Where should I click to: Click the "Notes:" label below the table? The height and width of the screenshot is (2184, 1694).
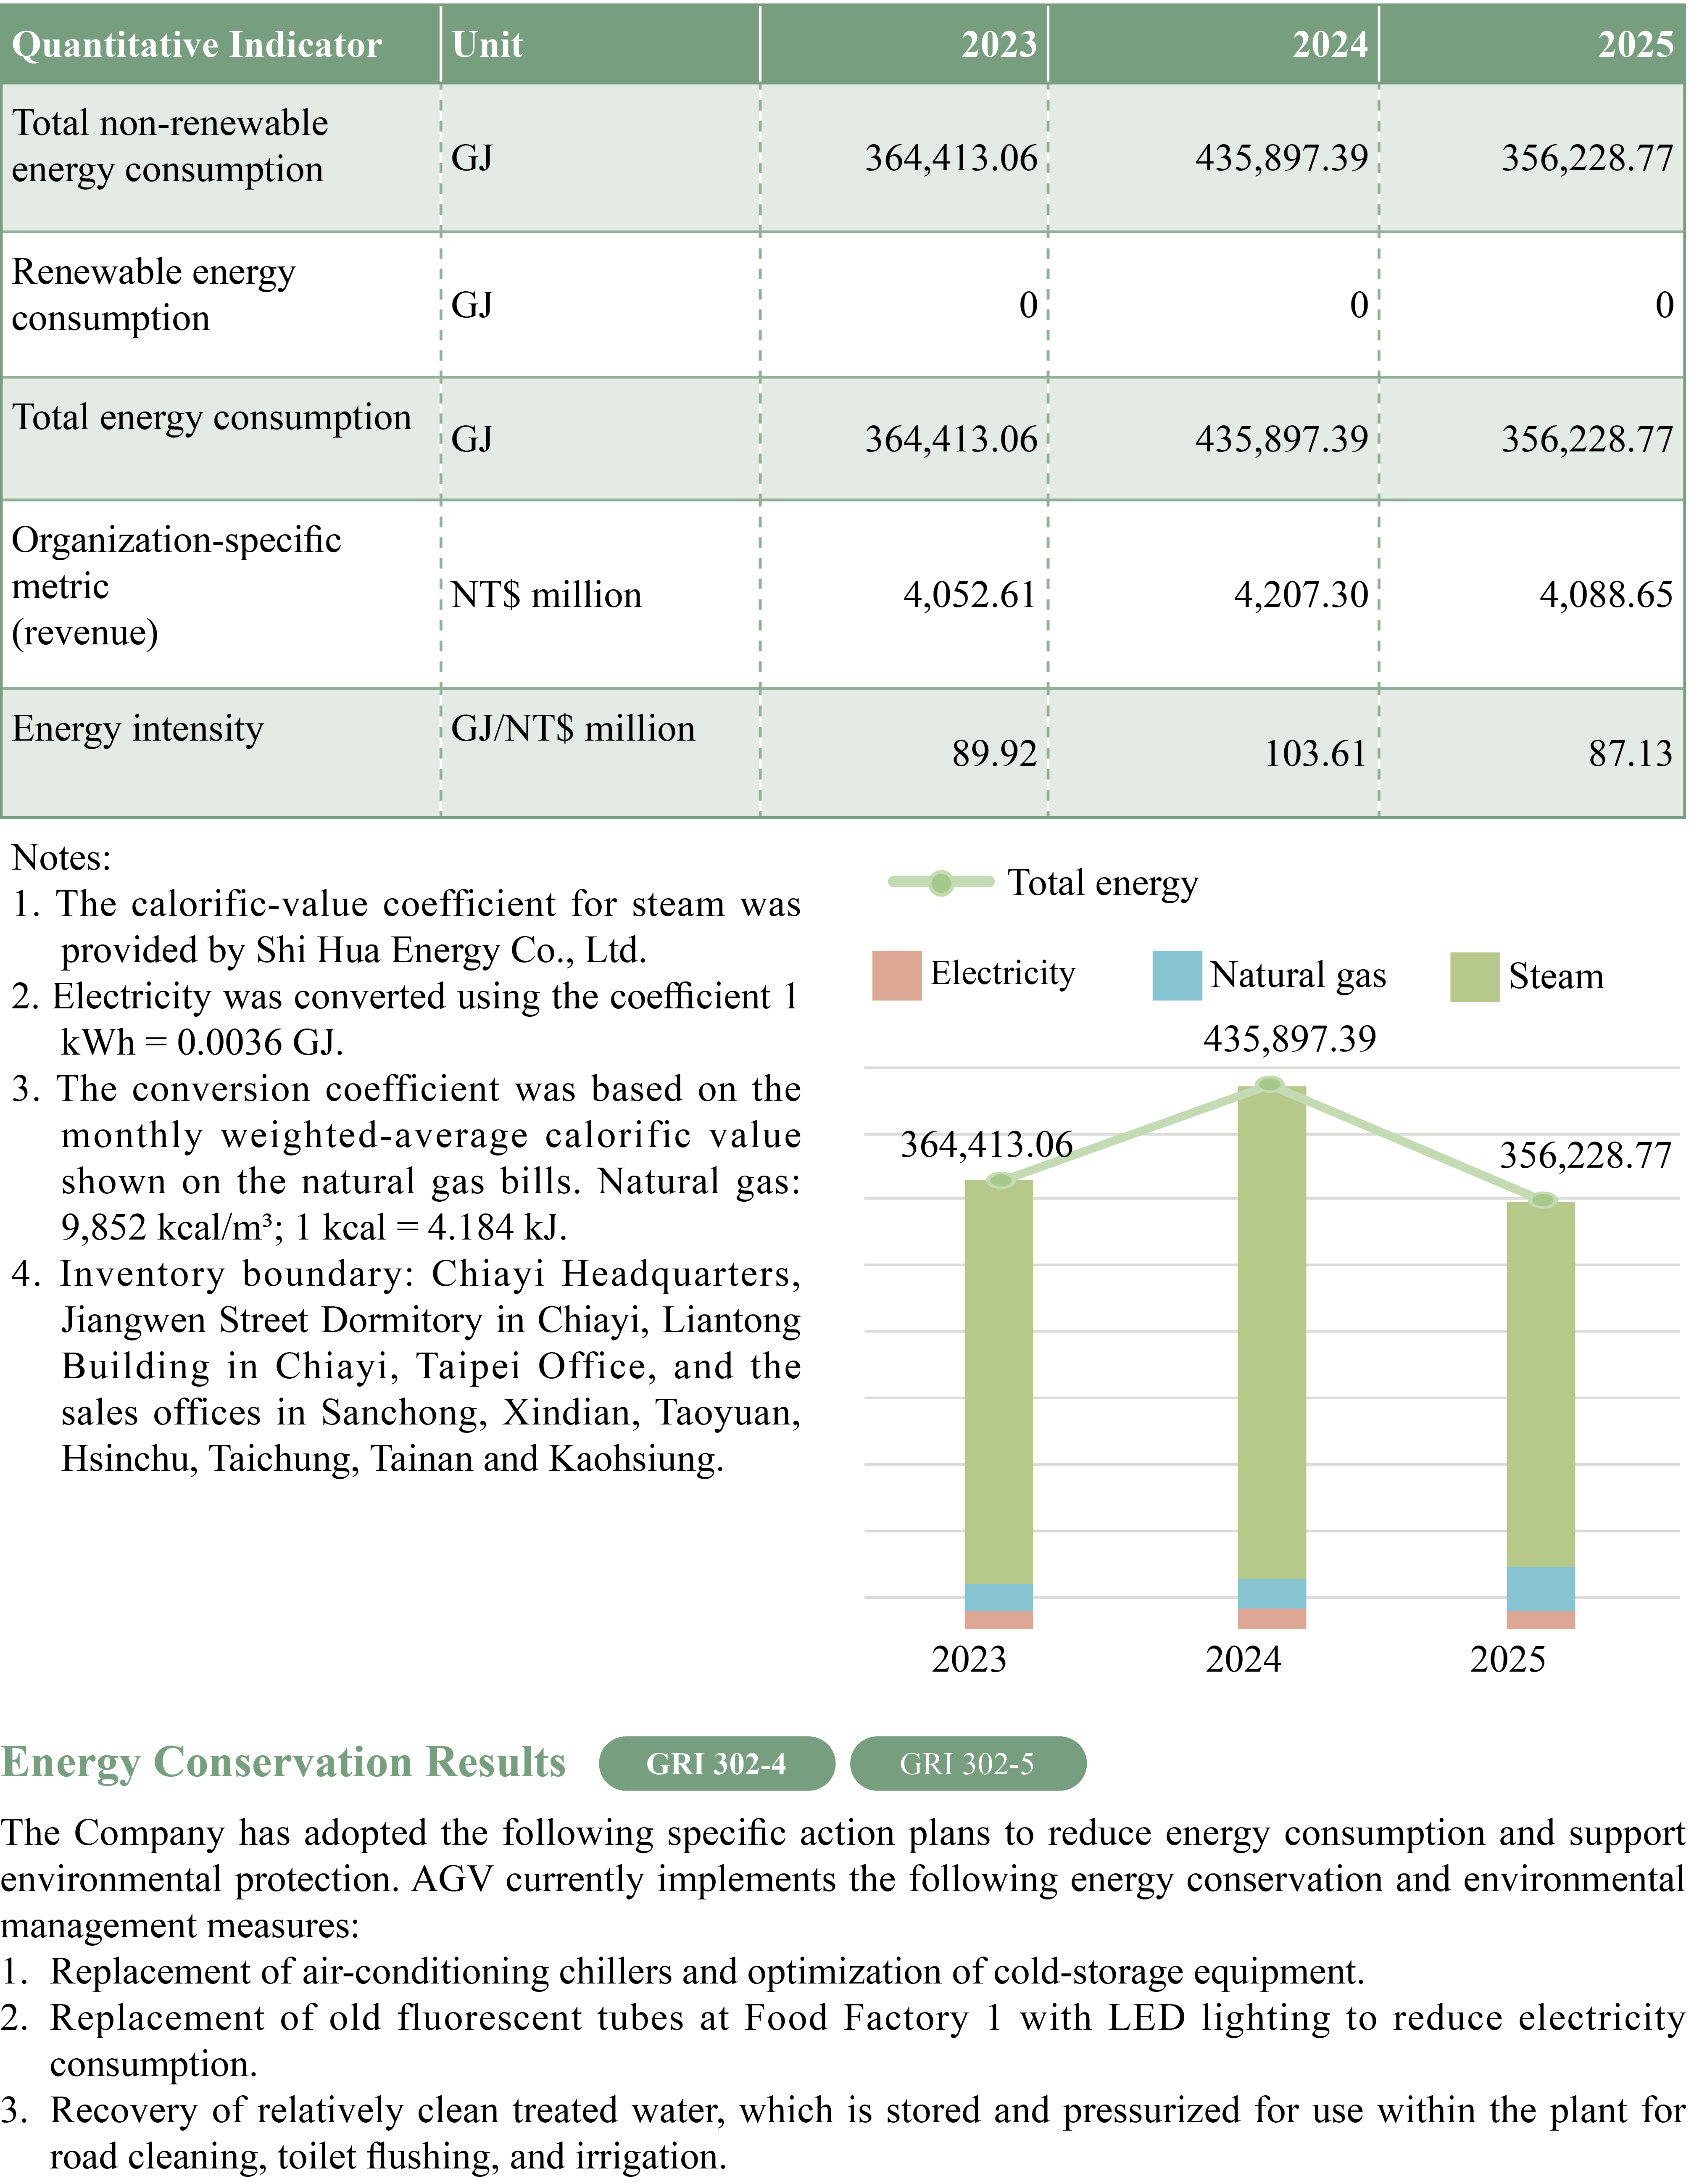click(61, 858)
